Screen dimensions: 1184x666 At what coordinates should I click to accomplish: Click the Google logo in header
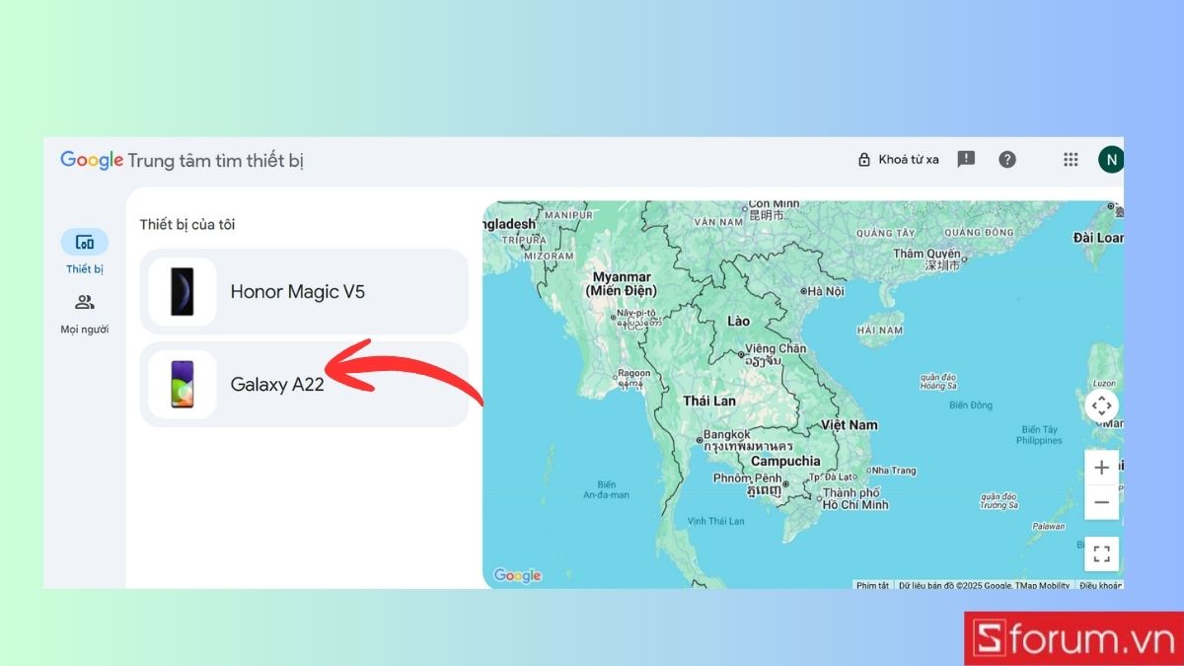(x=92, y=160)
